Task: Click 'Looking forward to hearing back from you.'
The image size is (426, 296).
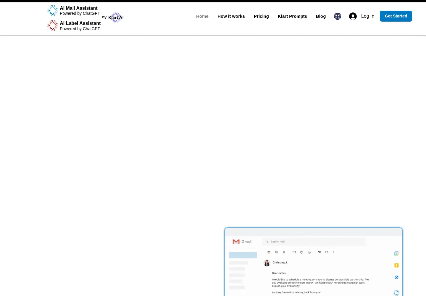Action: 296,292
